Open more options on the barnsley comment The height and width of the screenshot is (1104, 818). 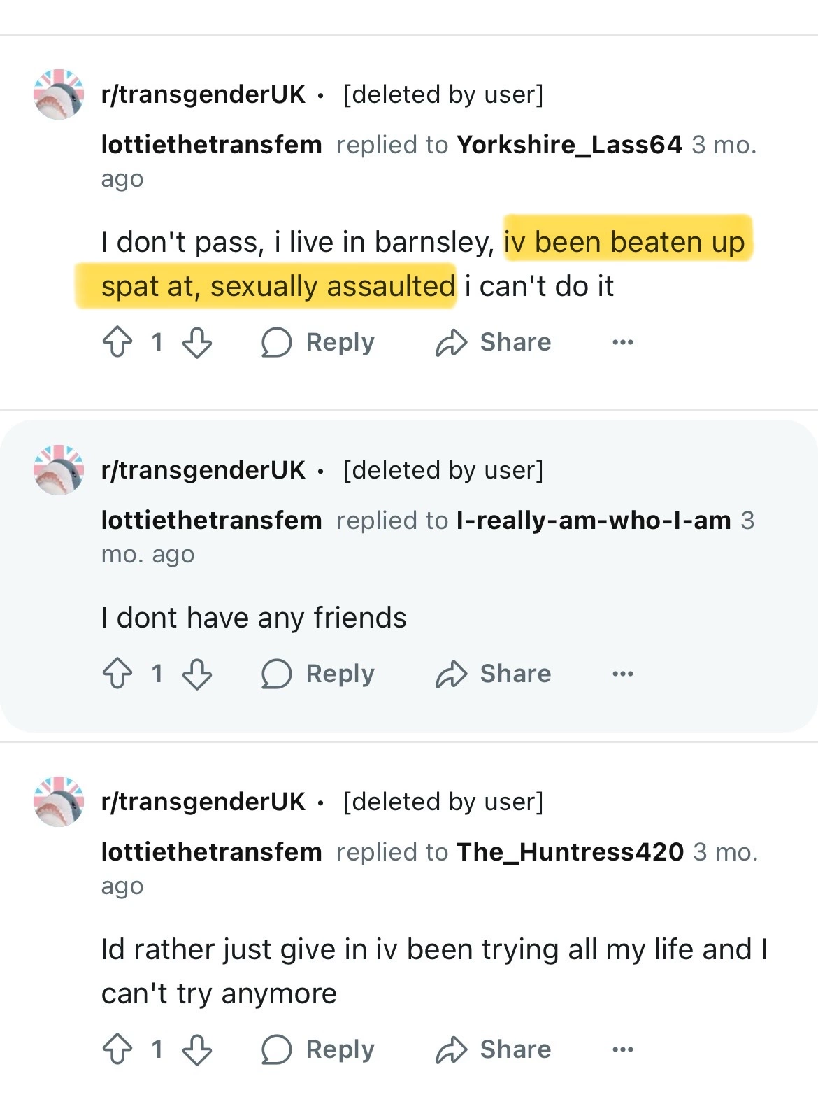[x=622, y=343]
